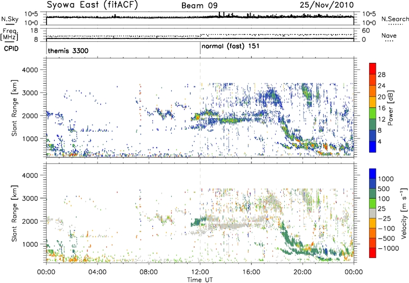
Task: Click the '16' Power colorbar tick
Action: 381,108
